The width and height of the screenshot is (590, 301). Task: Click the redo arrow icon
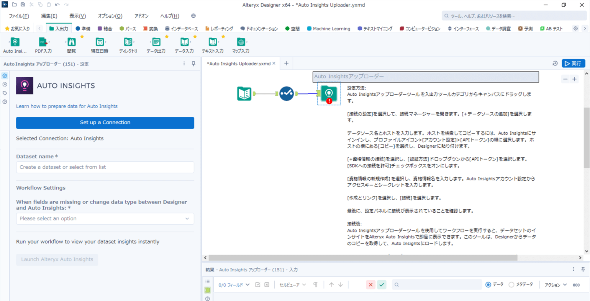point(66,4)
